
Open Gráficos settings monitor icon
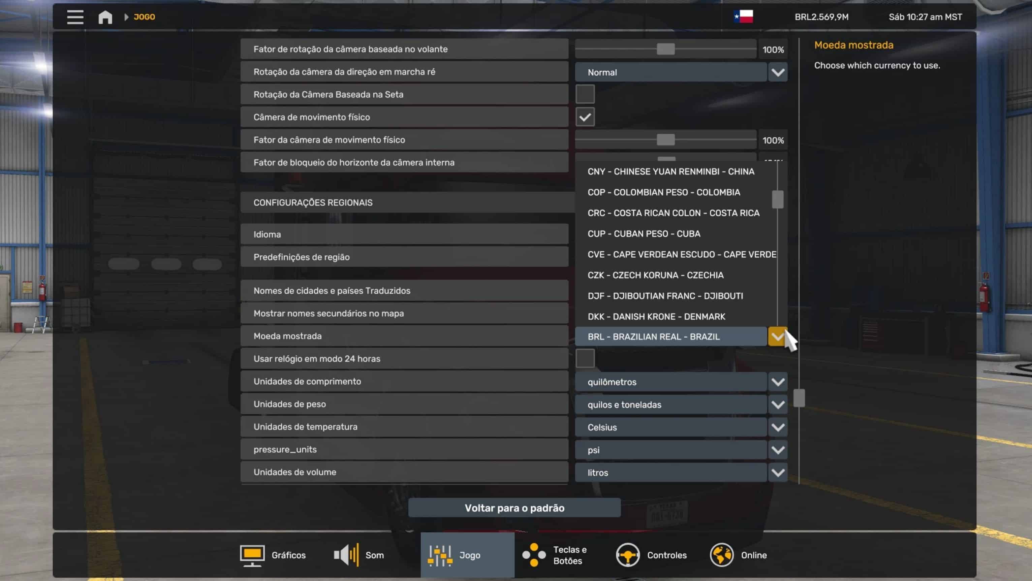[x=252, y=555]
